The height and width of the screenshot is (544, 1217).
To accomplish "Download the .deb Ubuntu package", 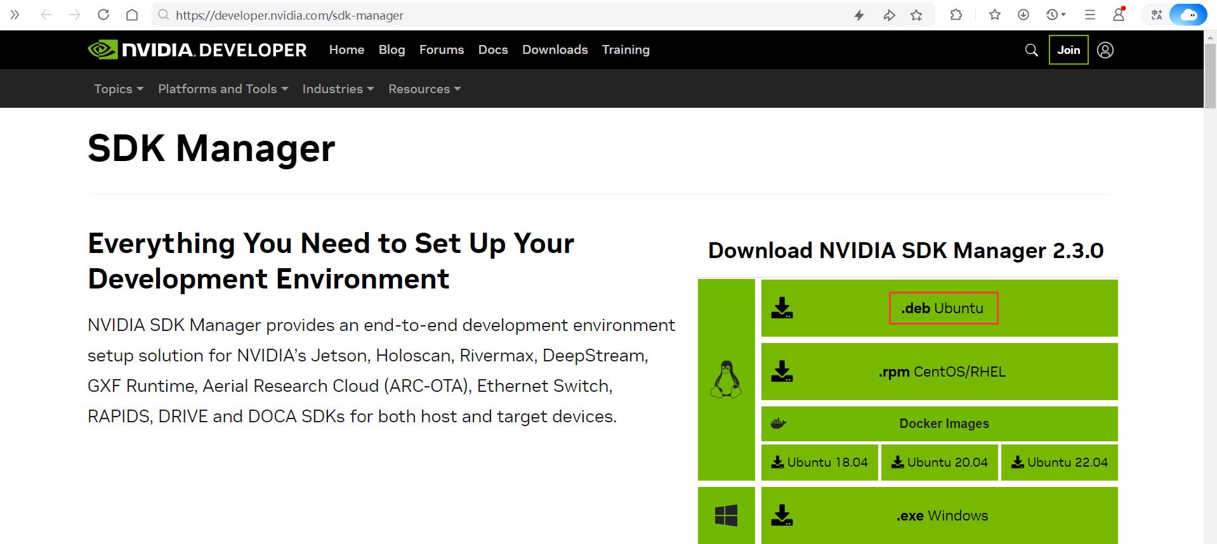I will pos(940,308).
